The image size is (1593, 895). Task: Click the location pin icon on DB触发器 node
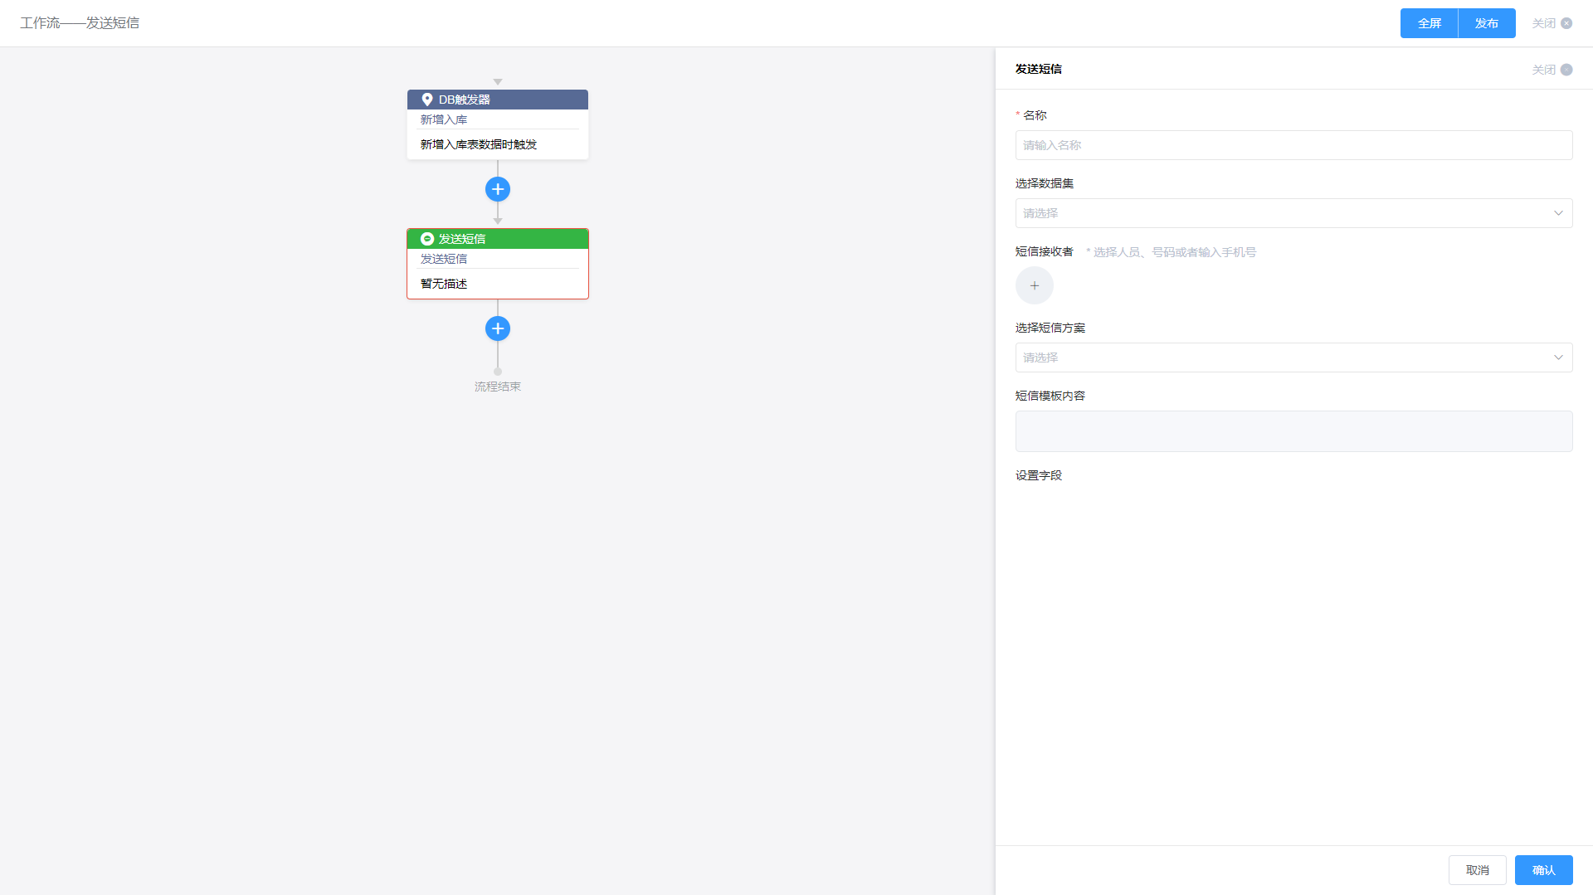coord(427,100)
